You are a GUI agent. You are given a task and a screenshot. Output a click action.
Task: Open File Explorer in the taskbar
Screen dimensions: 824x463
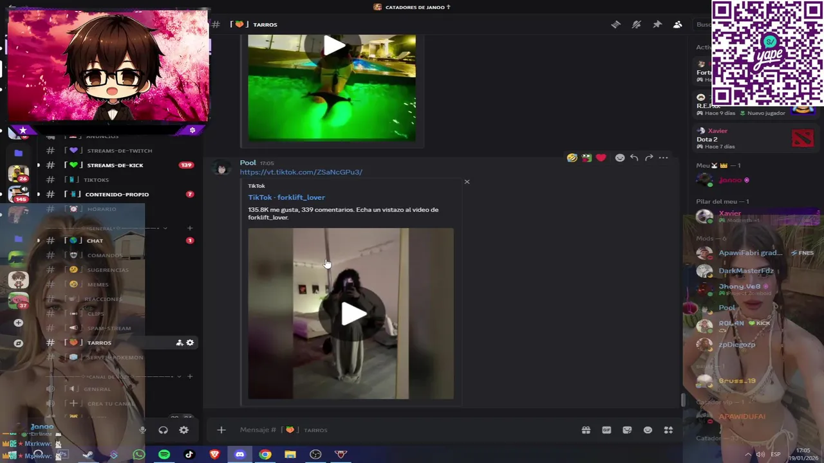(290, 455)
